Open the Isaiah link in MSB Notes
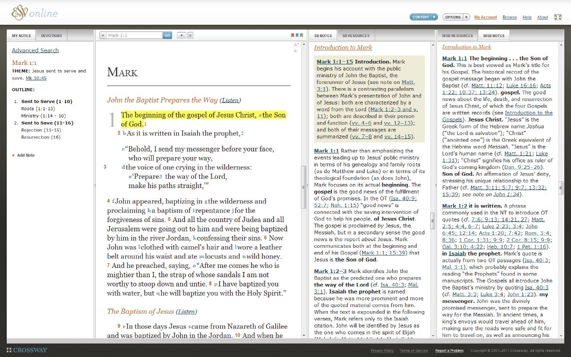Viewport: 571px width, 357px height. coord(457,253)
